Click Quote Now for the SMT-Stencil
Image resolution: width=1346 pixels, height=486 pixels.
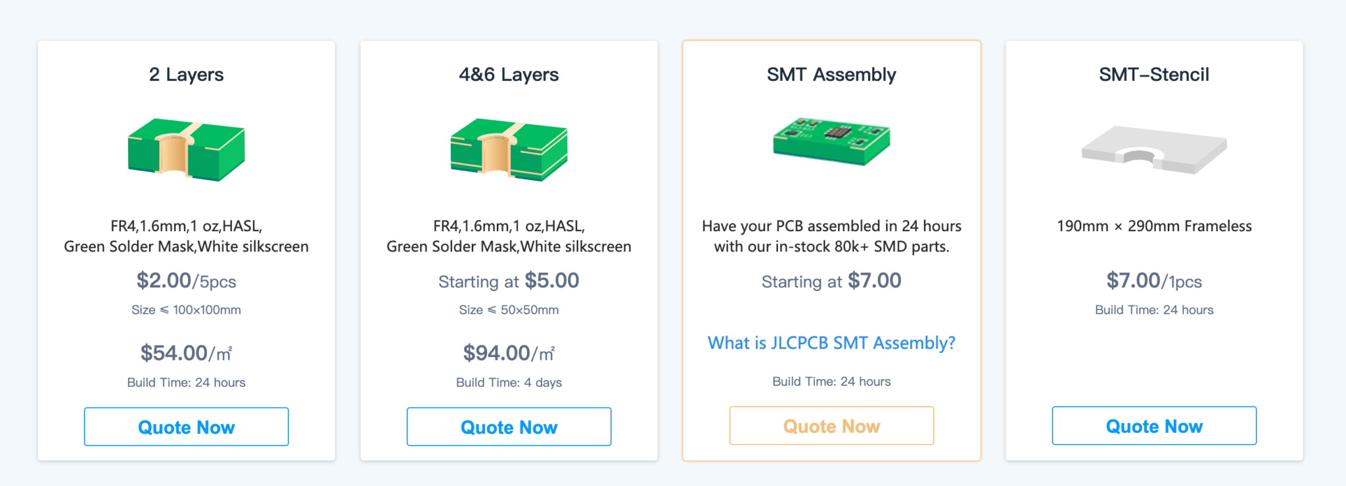tap(1153, 426)
